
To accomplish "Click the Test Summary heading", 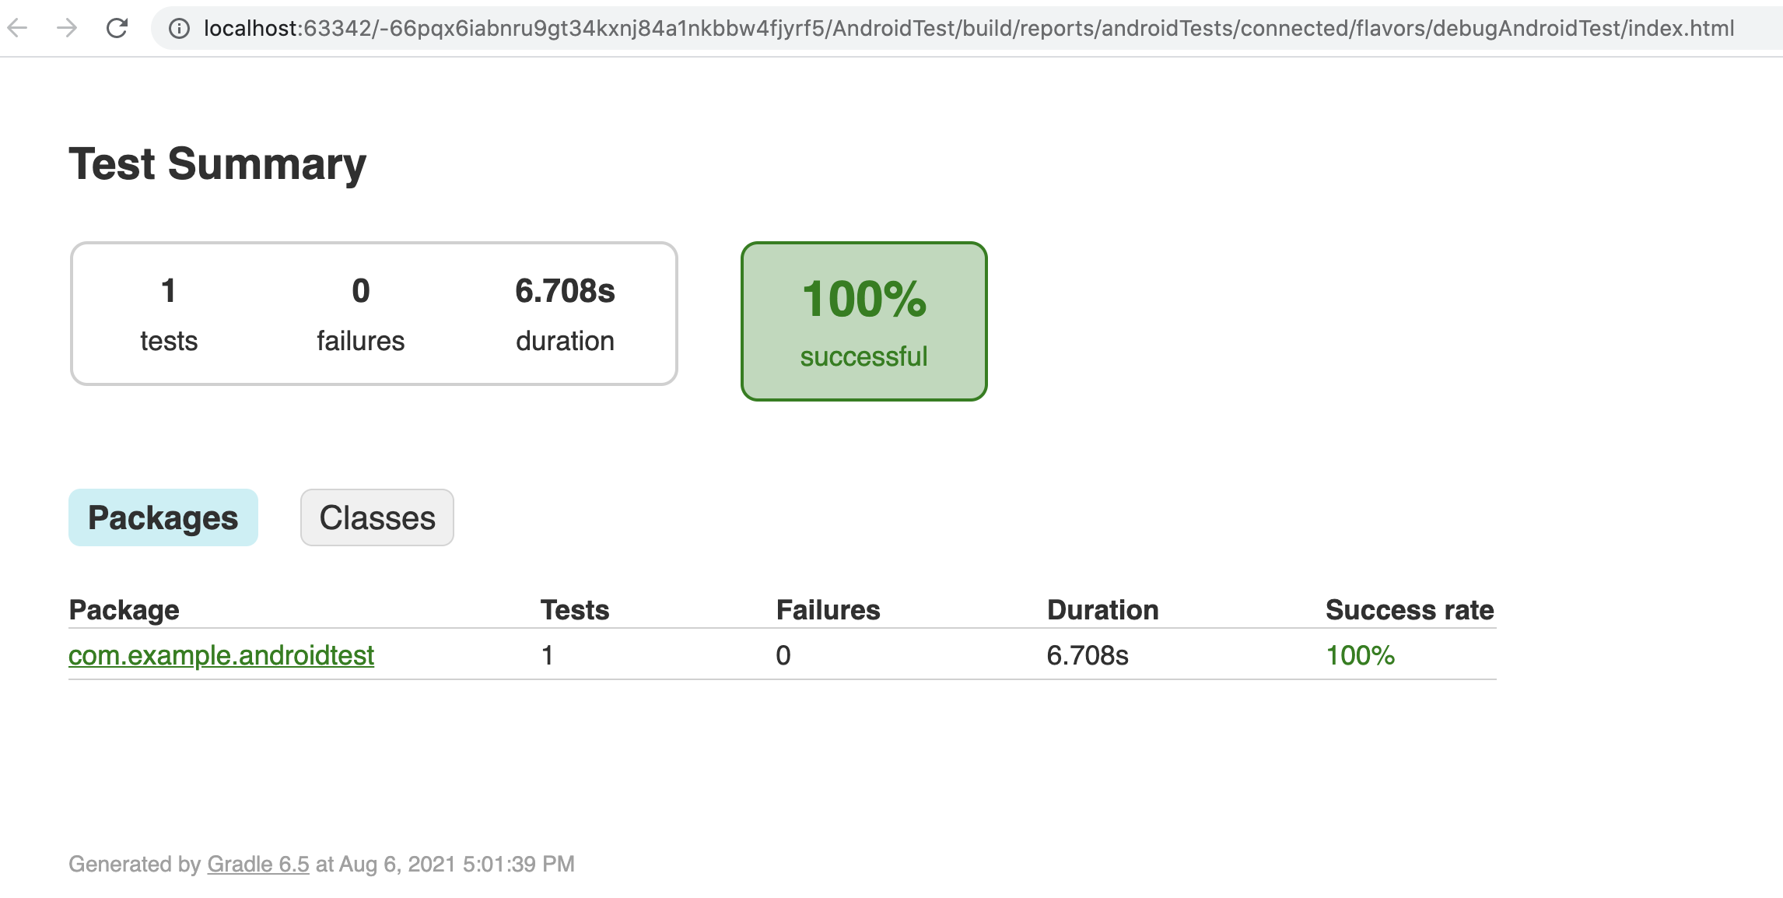I will 218,164.
